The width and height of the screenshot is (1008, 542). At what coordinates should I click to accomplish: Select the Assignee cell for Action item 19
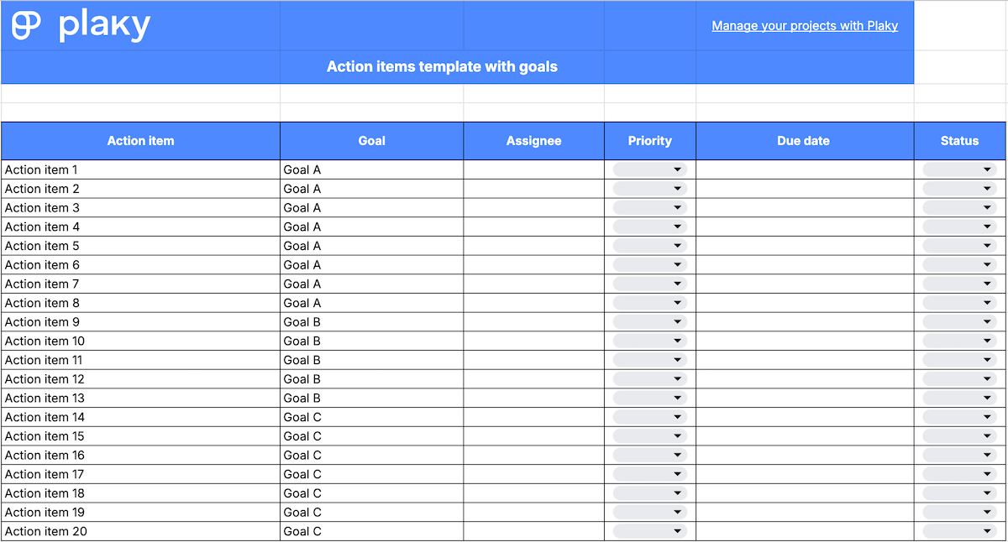[533, 512]
